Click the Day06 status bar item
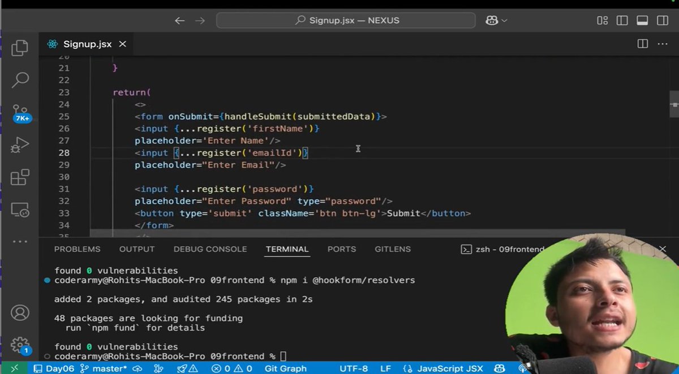Viewport: 679px width, 374px height. click(x=54, y=368)
